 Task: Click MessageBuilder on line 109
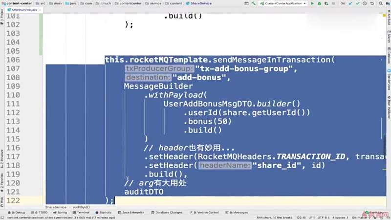[158, 87]
